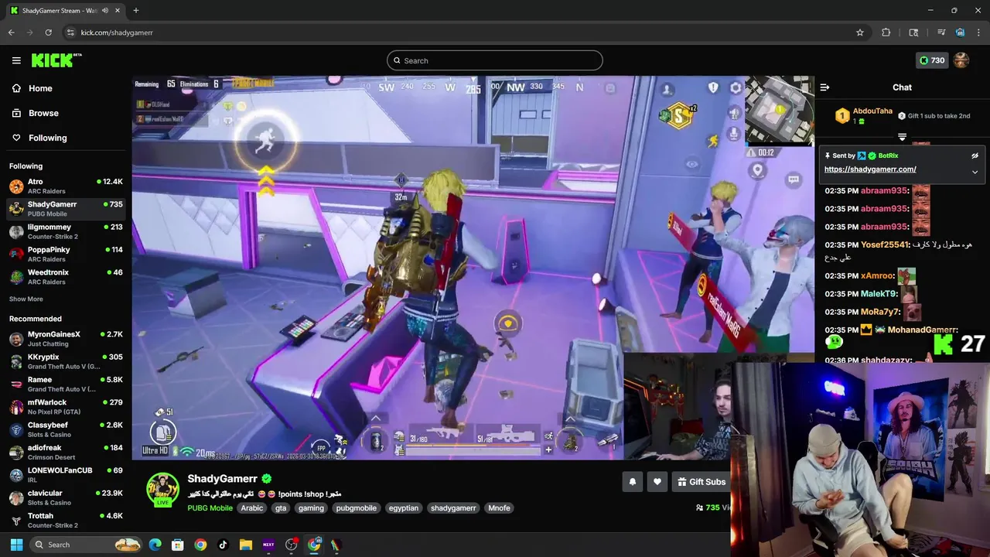Screen dimensions: 990x557
Task: Open MyronGainesX Just Chatting stream
Action: [66, 339]
